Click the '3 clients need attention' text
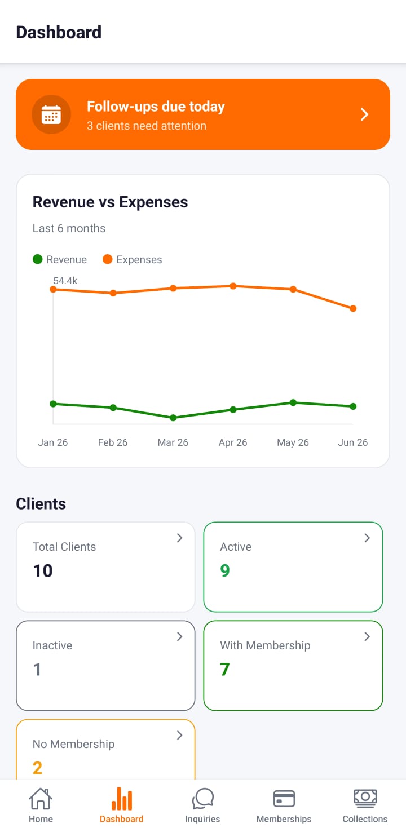The width and height of the screenshot is (406, 828). tap(147, 126)
